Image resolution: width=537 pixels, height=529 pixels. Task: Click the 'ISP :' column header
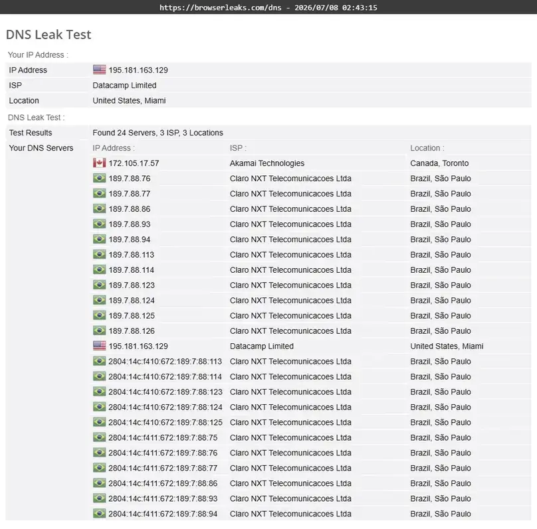click(238, 148)
